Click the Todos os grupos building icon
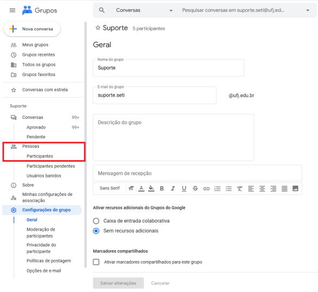This screenshot has width=318, height=292. (x=14, y=65)
